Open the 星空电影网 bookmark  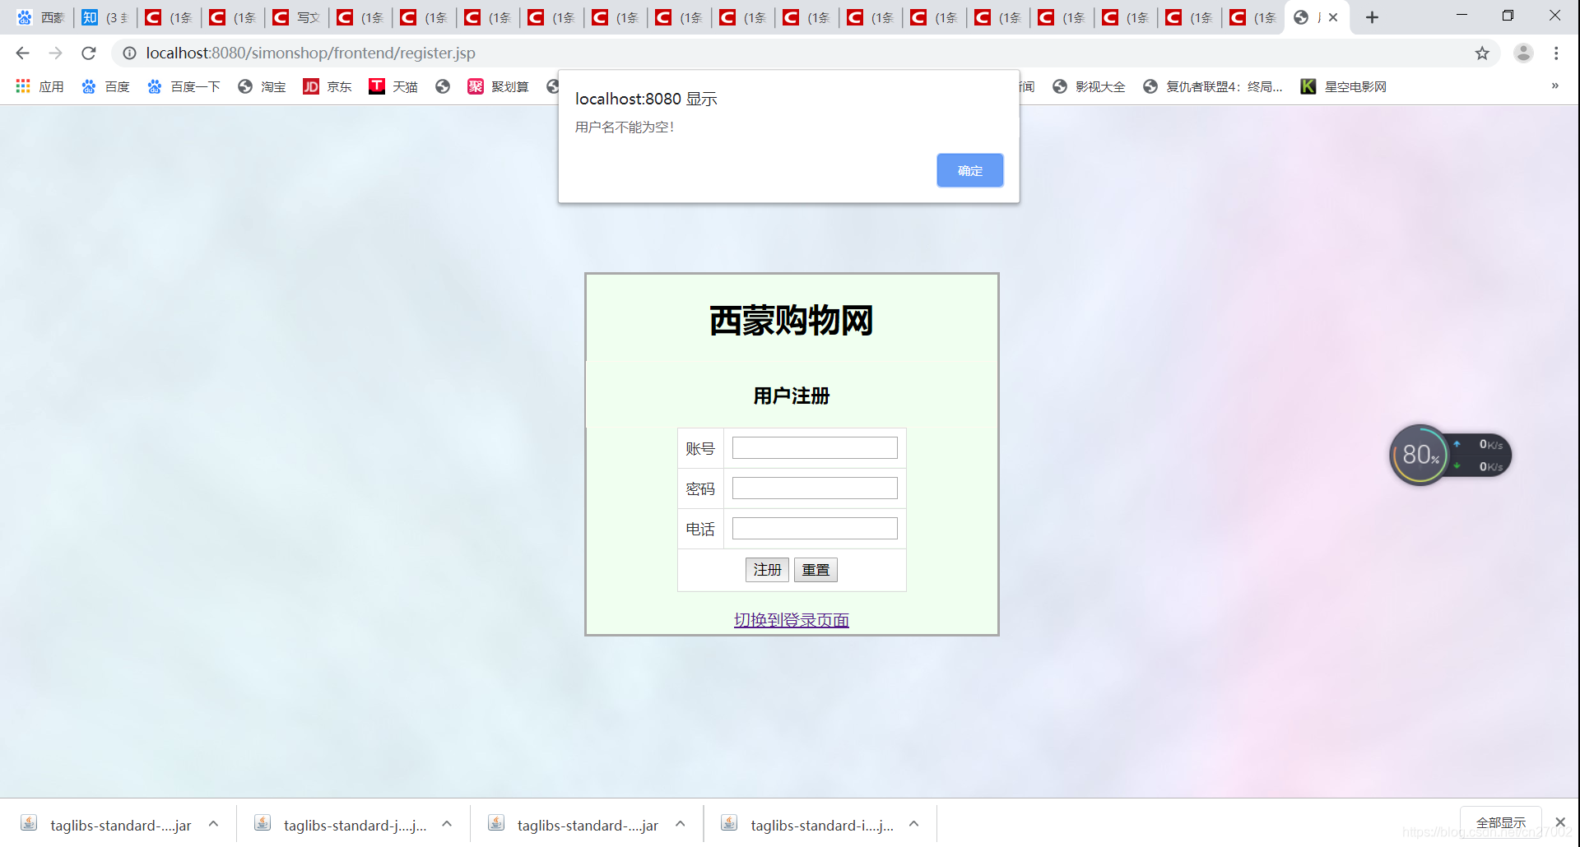coord(1344,86)
